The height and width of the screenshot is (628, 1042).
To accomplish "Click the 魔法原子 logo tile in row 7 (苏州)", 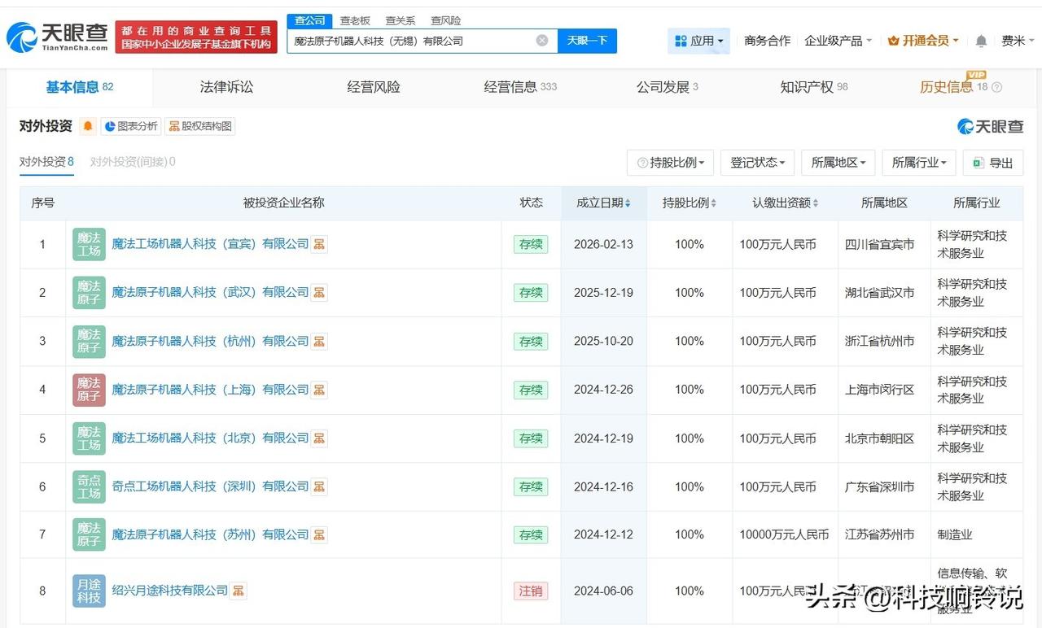I will click(x=89, y=534).
